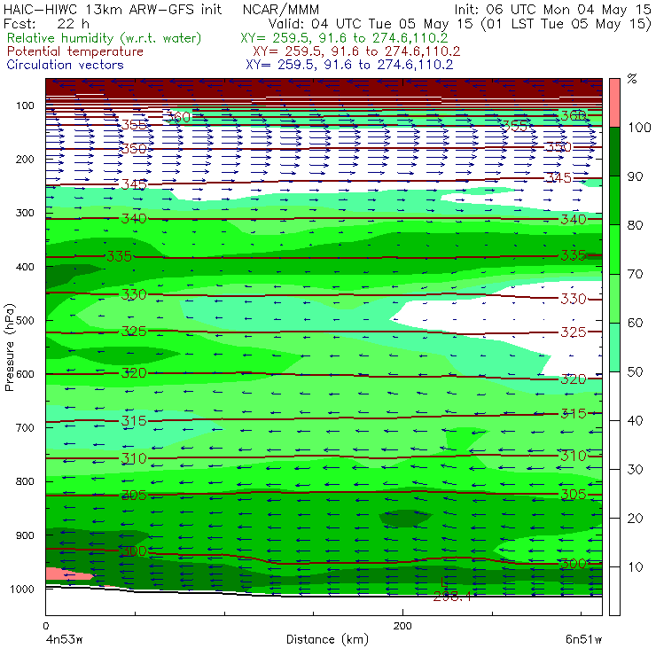Viewport: 656px width, 656px height.
Task: Click the '6n51w' end coordinate label
Action: point(583,639)
